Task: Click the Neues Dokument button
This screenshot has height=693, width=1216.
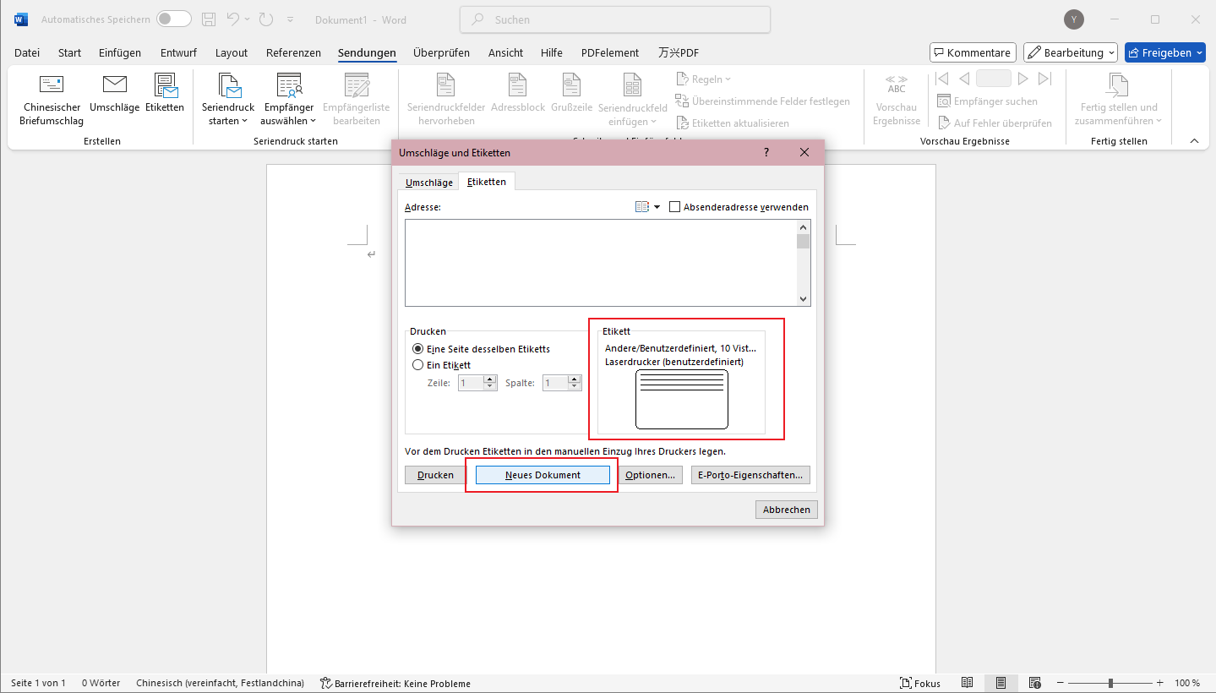Action: coord(543,475)
